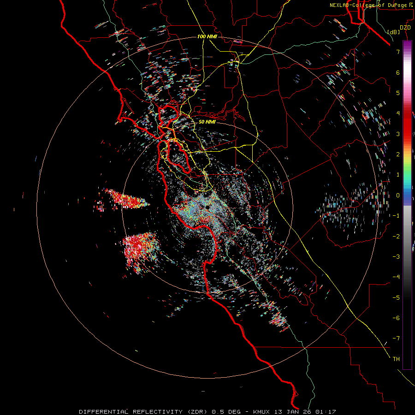Click the 0 value on the scale
The image size is (415, 415).
coord(398,196)
